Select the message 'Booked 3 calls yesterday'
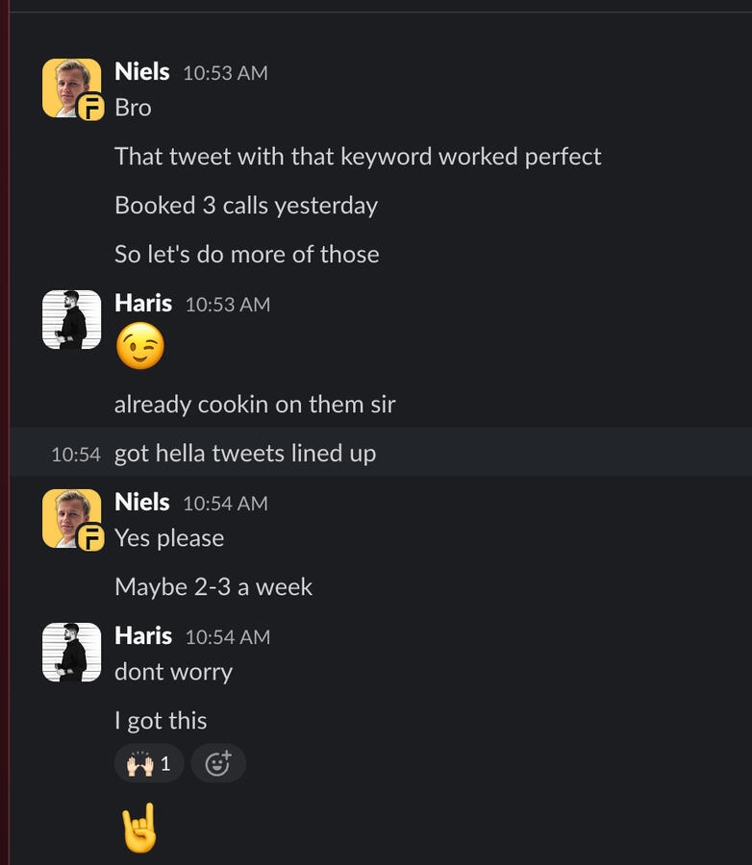 pos(246,205)
